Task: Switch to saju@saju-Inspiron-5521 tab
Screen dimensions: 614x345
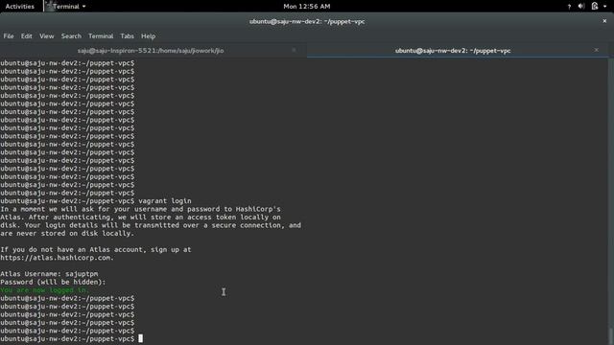Action: tap(151, 51)
